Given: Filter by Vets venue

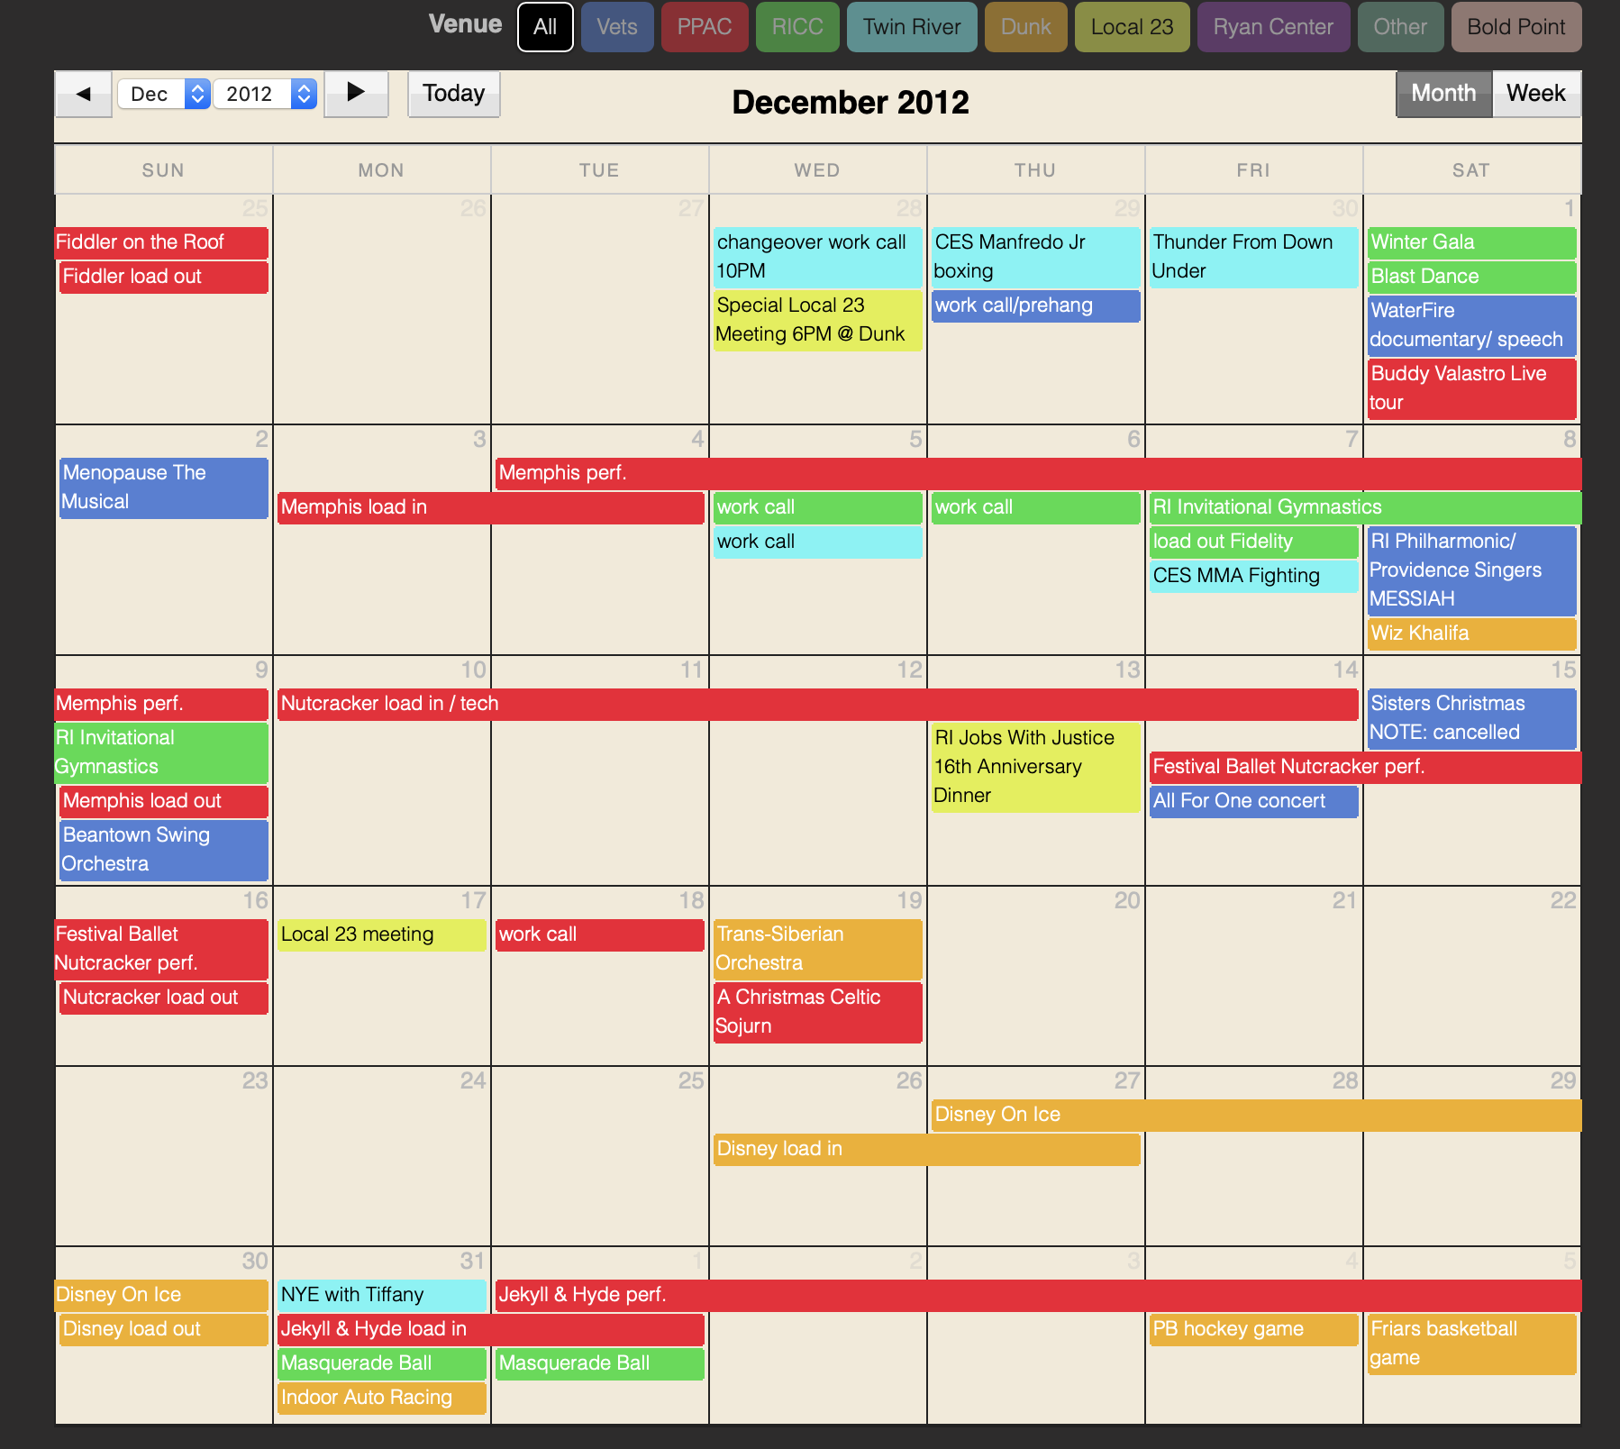Looking at the screenshot, I should [x=617, y=27].
